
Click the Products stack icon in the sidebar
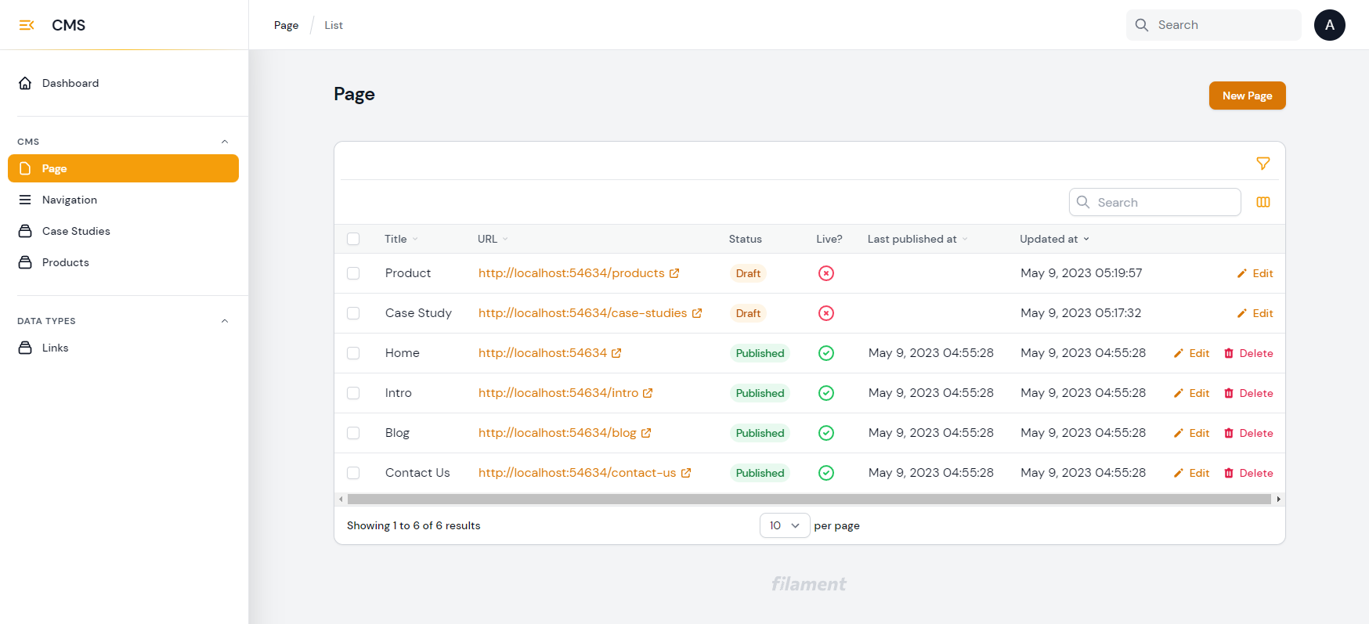point(25,262)
